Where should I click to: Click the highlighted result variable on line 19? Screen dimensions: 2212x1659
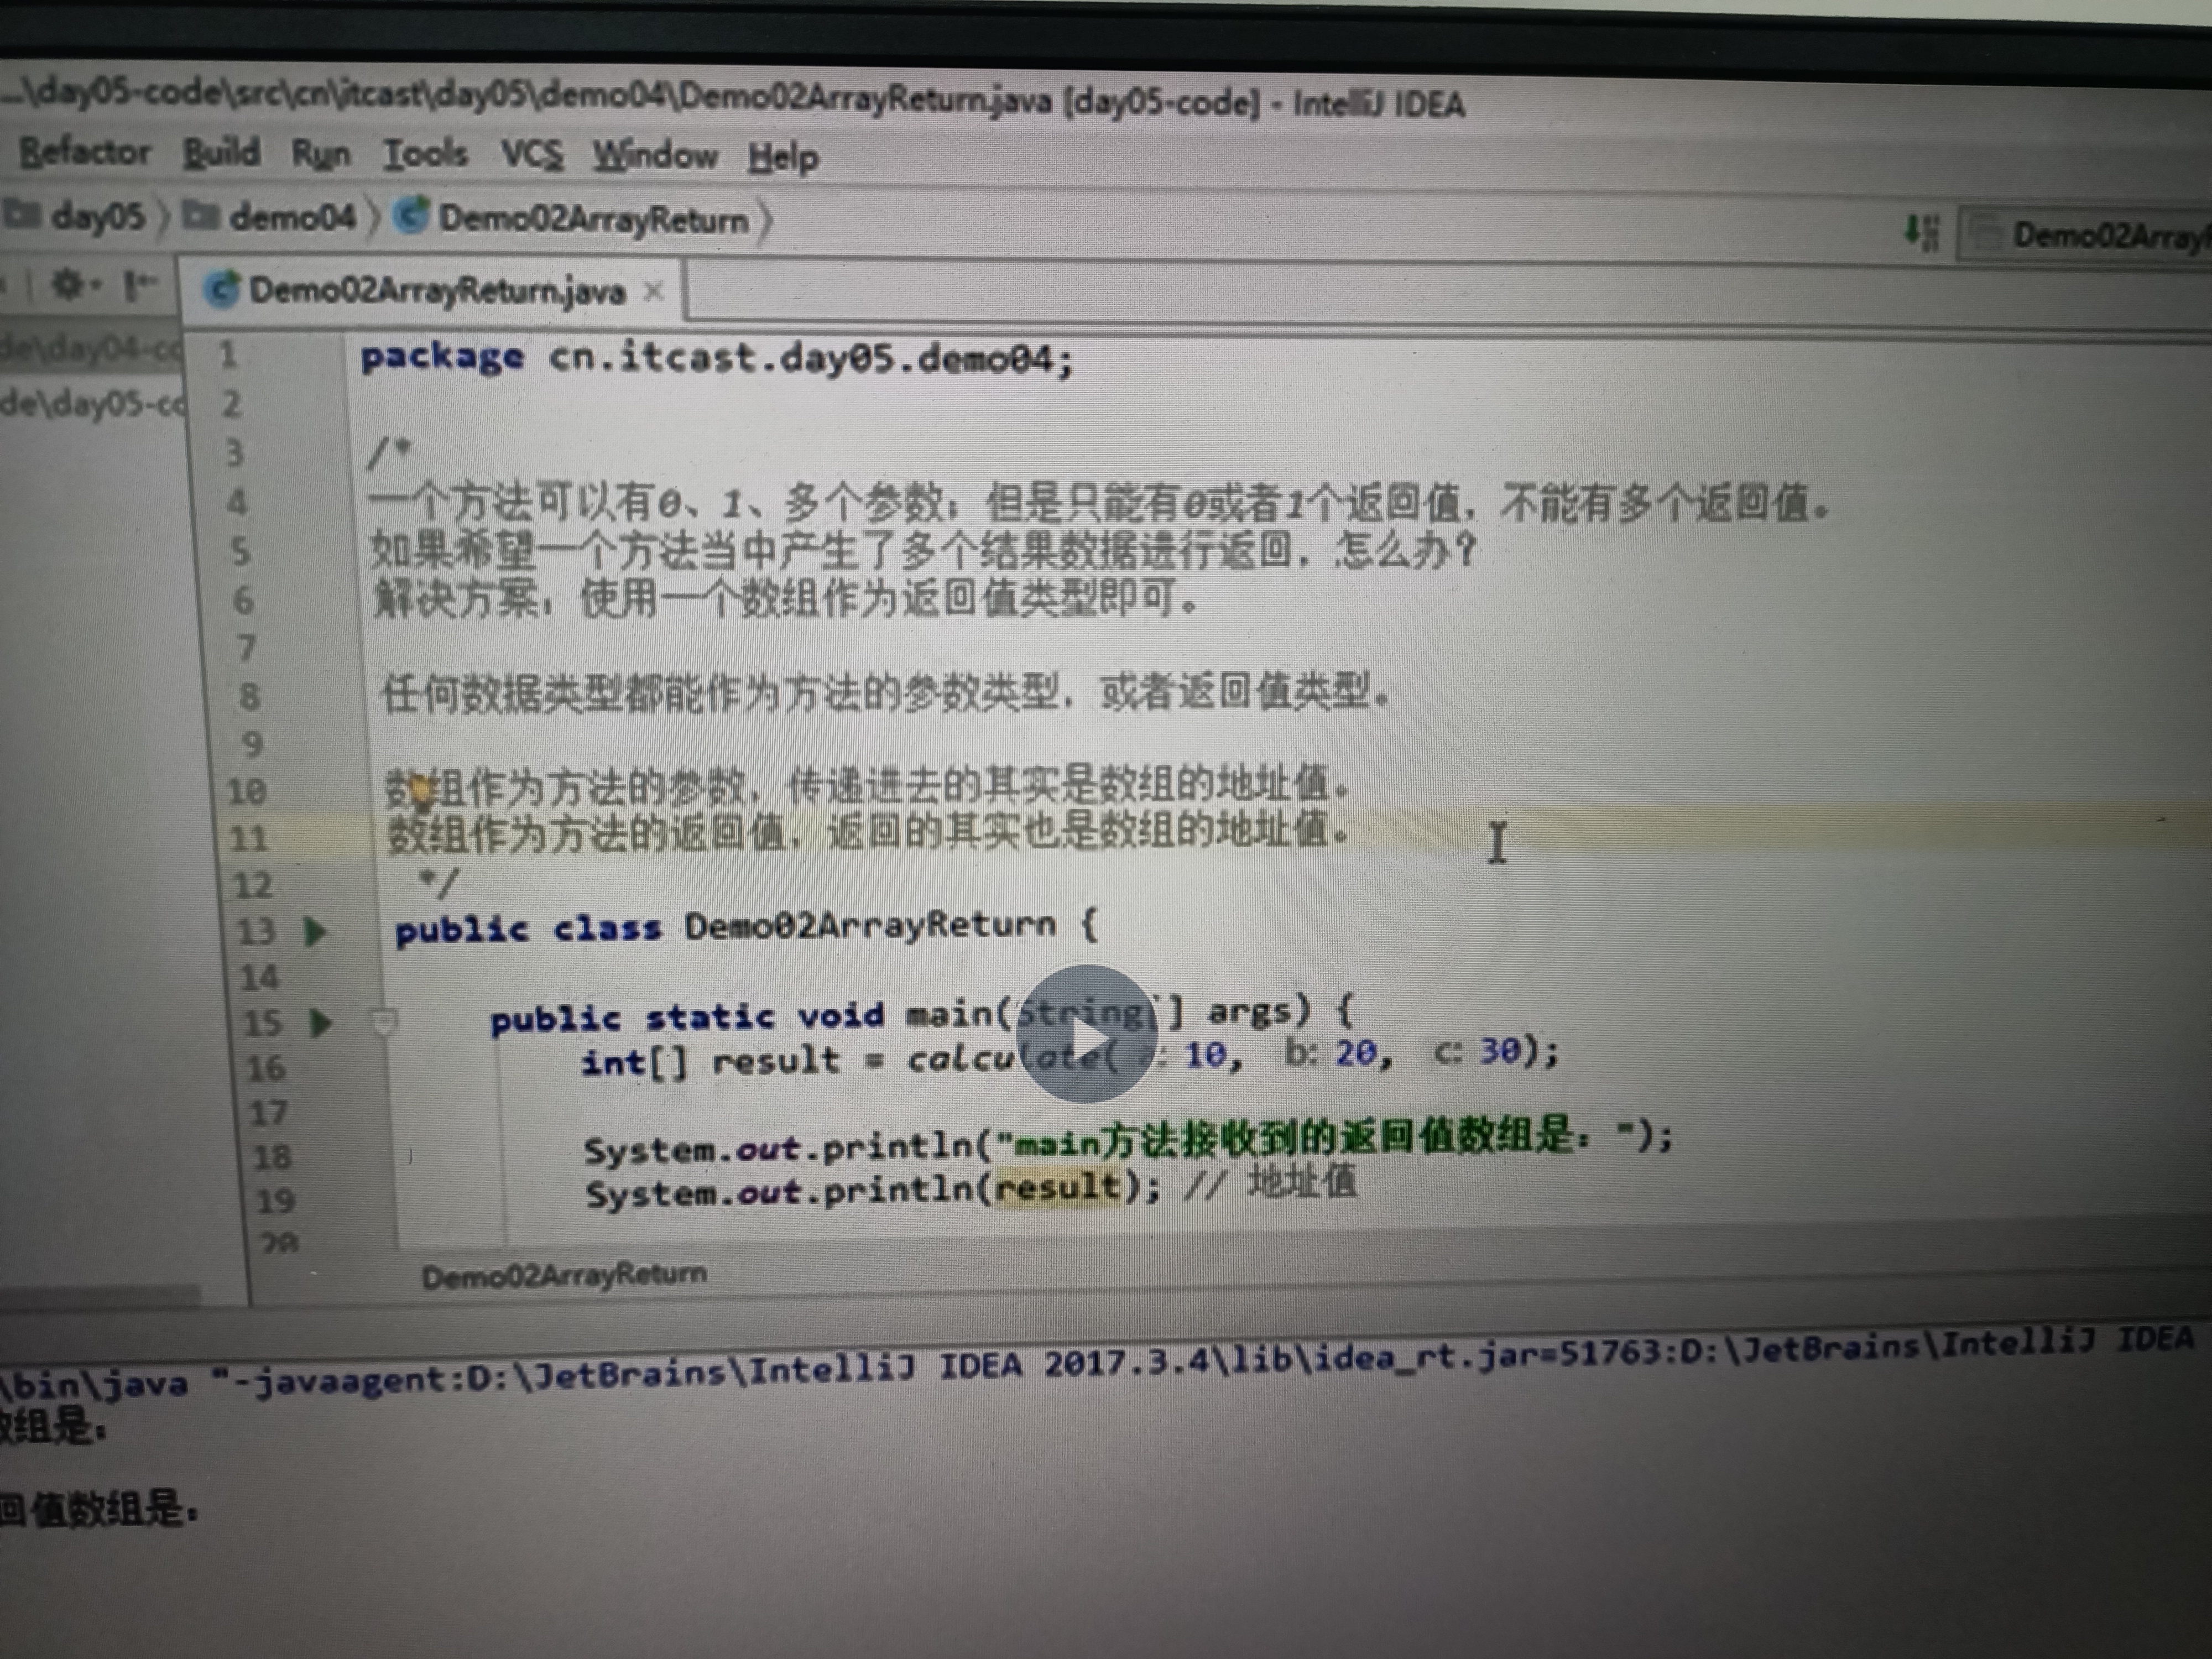point(1058,1187)
